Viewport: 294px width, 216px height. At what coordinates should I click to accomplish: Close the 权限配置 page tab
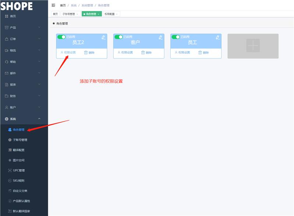coord(117,14)
